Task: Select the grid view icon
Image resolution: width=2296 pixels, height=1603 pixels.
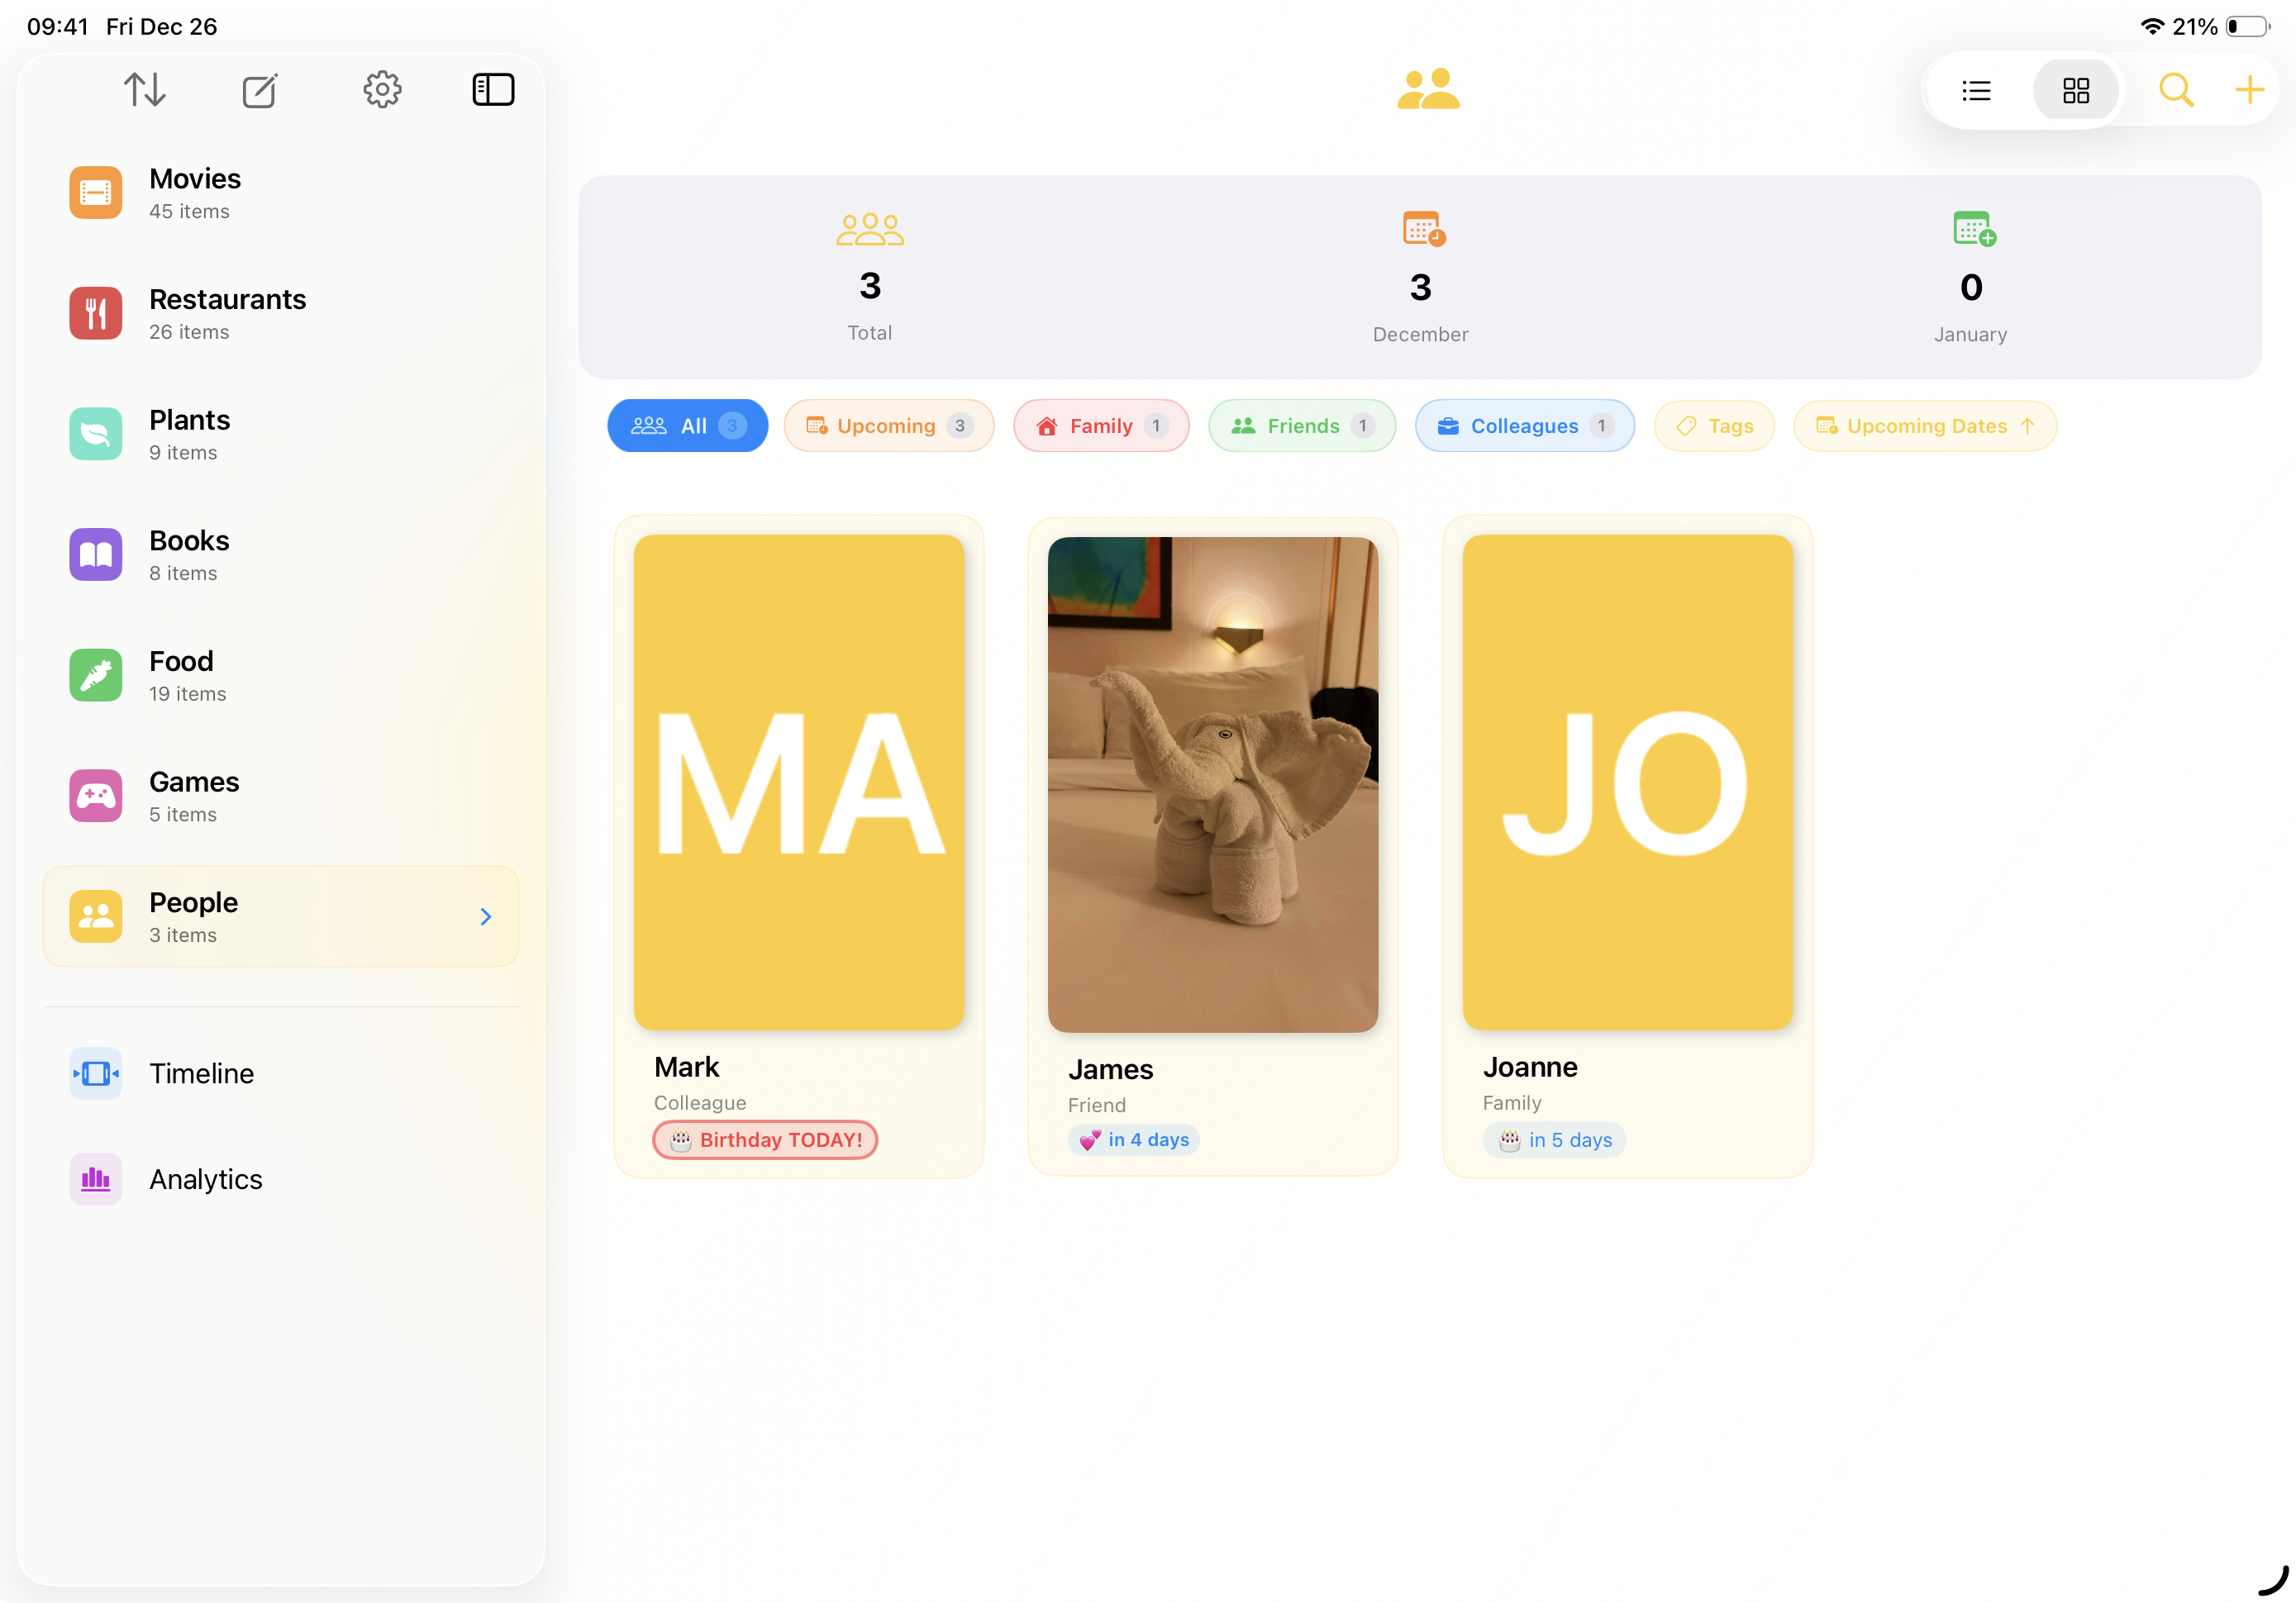Action: [x=2076, y=90]
